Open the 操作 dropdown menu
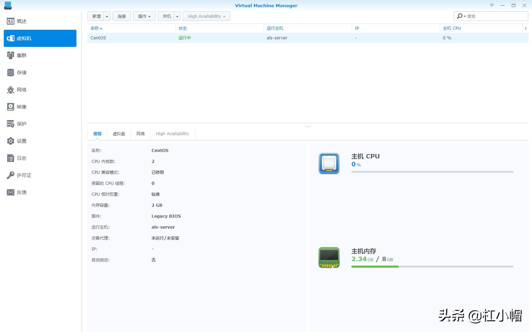Image resolution: width=532 pixels, height=332 pixels. click(x=144, y=16)
